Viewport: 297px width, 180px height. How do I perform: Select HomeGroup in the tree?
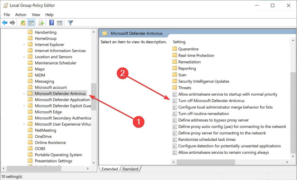tap(46, 38)
